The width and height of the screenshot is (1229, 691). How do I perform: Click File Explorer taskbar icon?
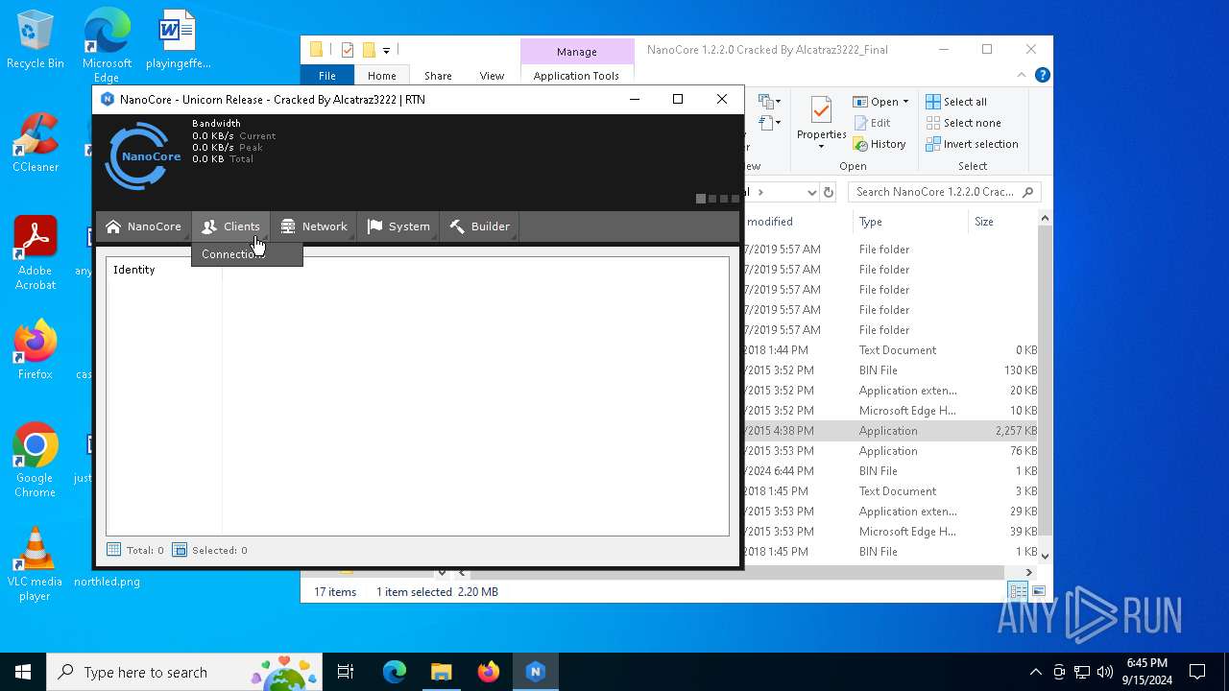(x=442, y=672)
